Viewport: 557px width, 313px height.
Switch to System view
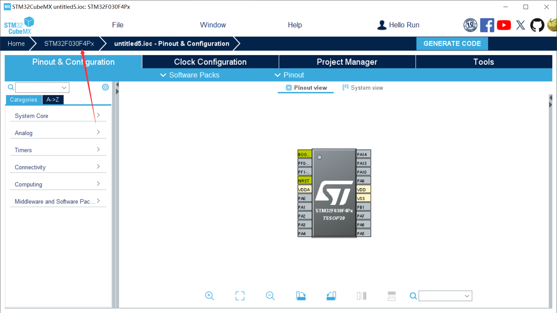[x=363, y=88]
